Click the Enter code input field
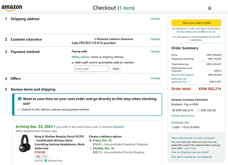228x165 pixels. tap(91, 69)
